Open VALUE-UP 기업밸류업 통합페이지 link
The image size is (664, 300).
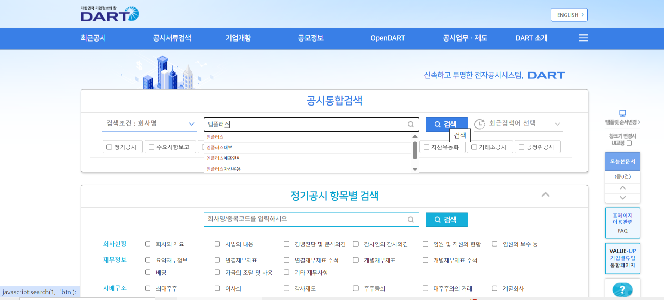(623, 258)
